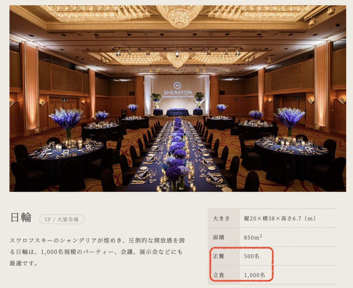Click the 面積 row label
Screen dimensions: 353x288
click(218, 237)
